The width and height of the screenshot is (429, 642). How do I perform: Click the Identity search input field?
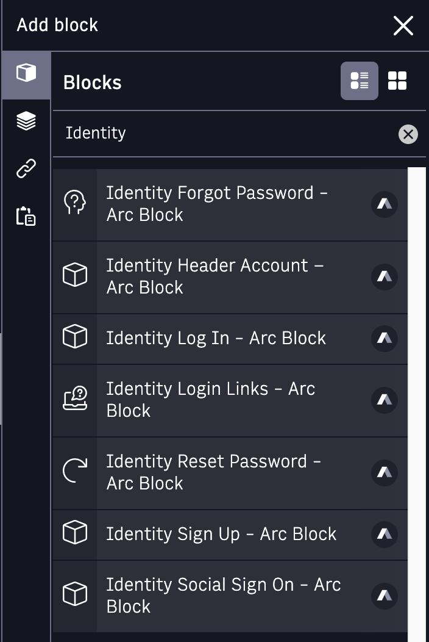pyautogui.click(x=225, y=134)
